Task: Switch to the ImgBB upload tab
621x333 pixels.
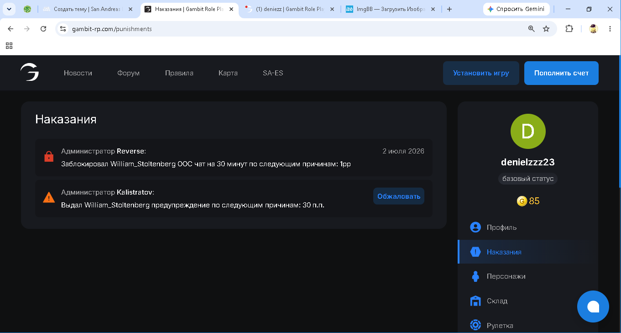Action: (391, 9)
